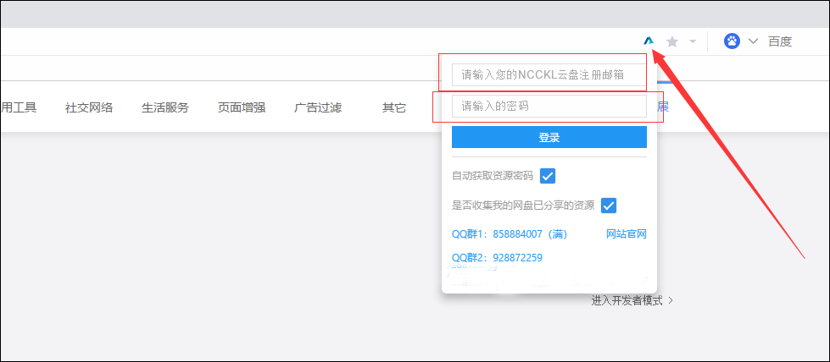Expand the 进入开发者模式 arrow
This screenshot has height=362, width=830.
tap(671, 300)
